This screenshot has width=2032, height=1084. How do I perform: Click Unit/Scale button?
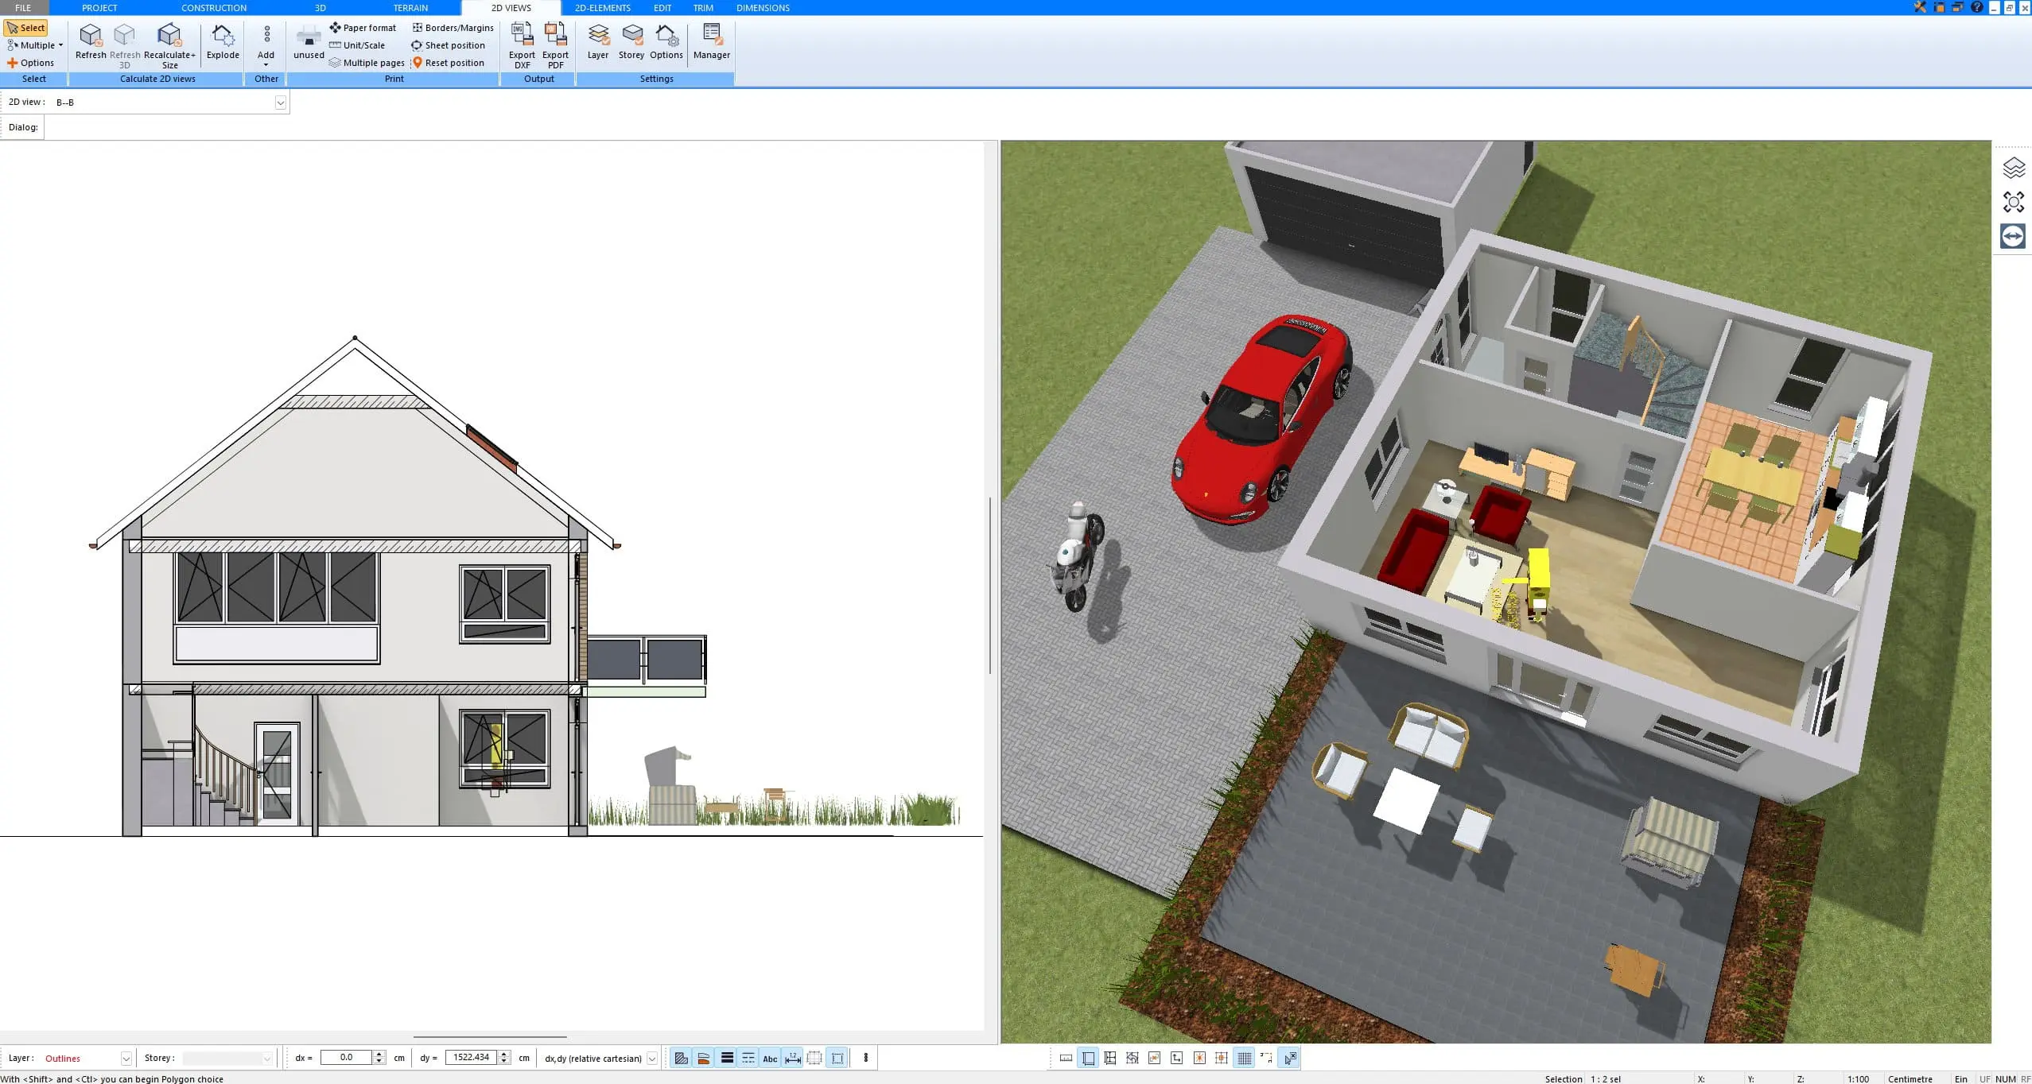(x=357, y=45)
